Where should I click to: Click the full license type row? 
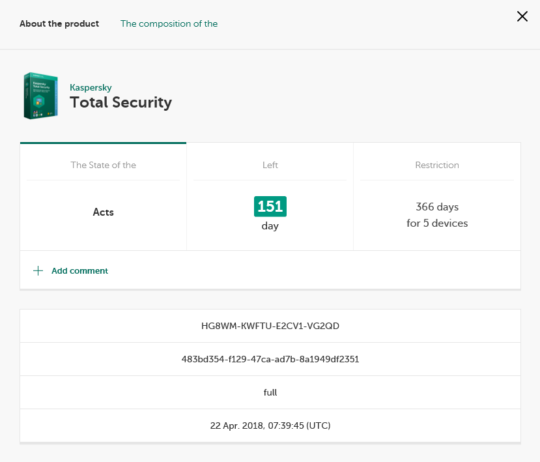pos(270,392)
